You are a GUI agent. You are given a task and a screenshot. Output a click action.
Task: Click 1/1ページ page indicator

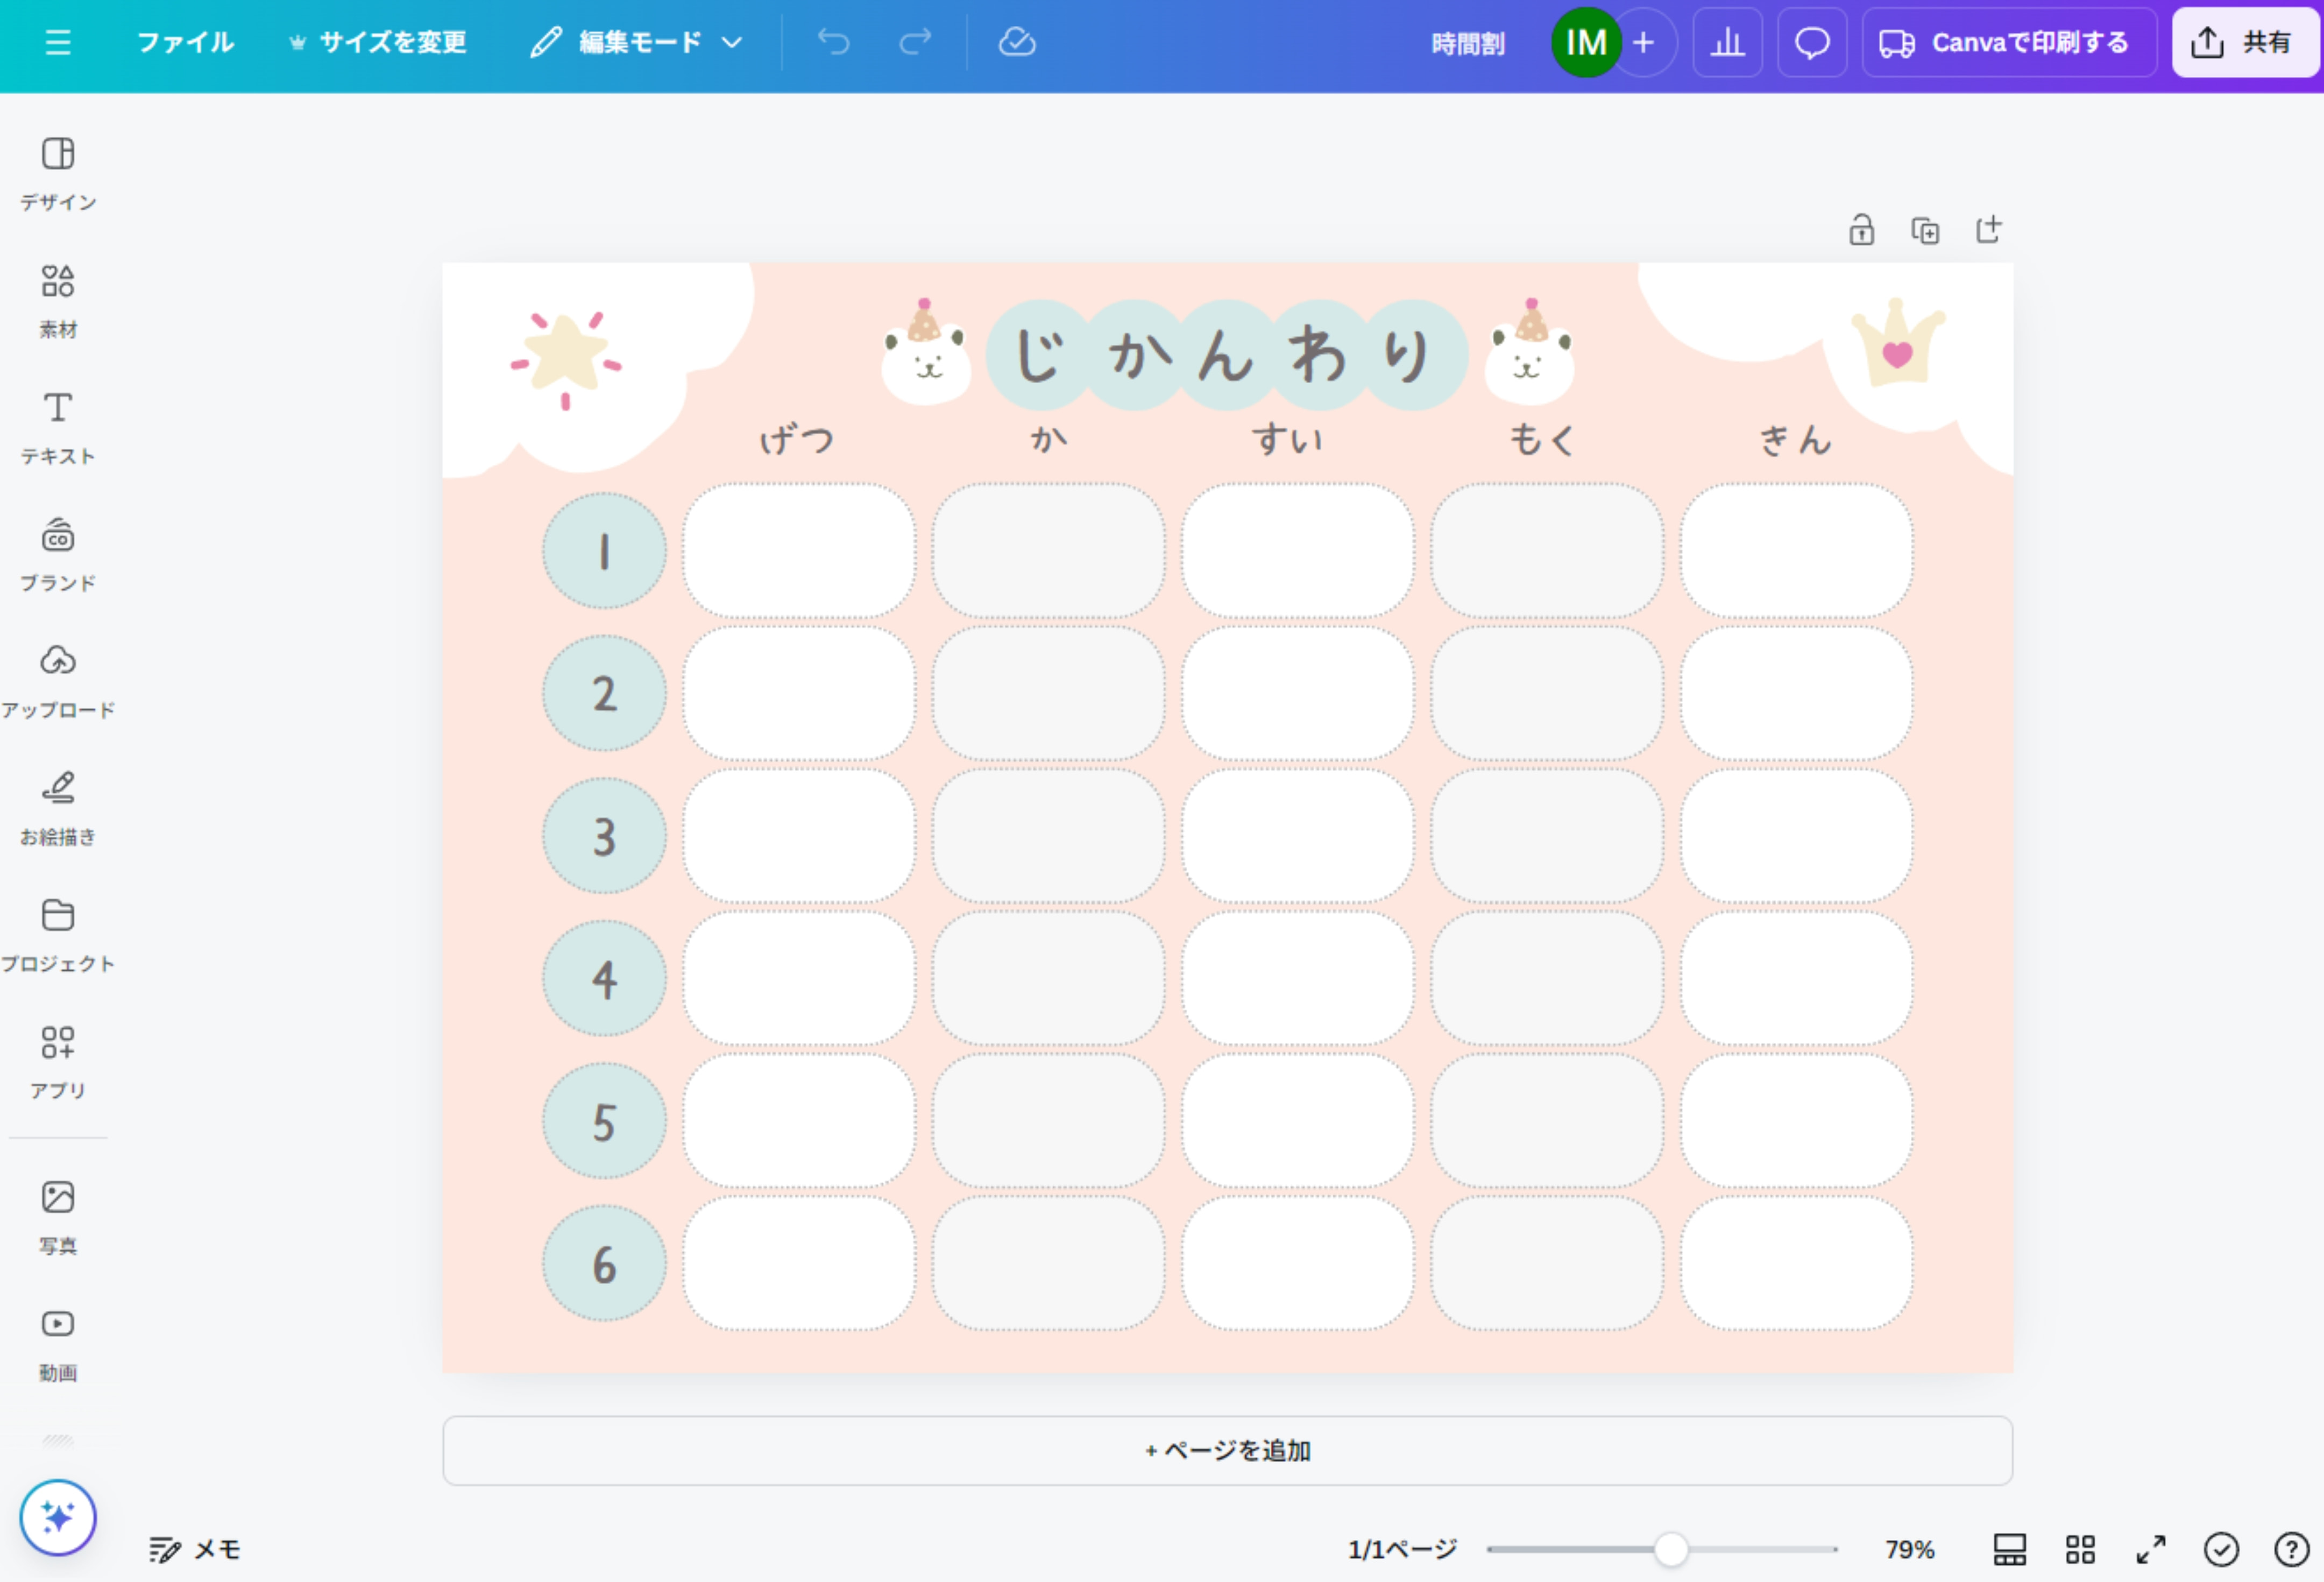click(x=1402, y=1549)
